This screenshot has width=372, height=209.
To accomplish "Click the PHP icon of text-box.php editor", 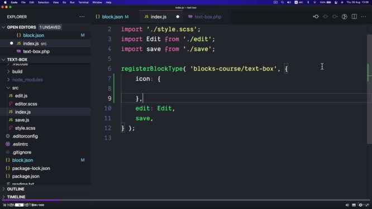I will (19, 51).
